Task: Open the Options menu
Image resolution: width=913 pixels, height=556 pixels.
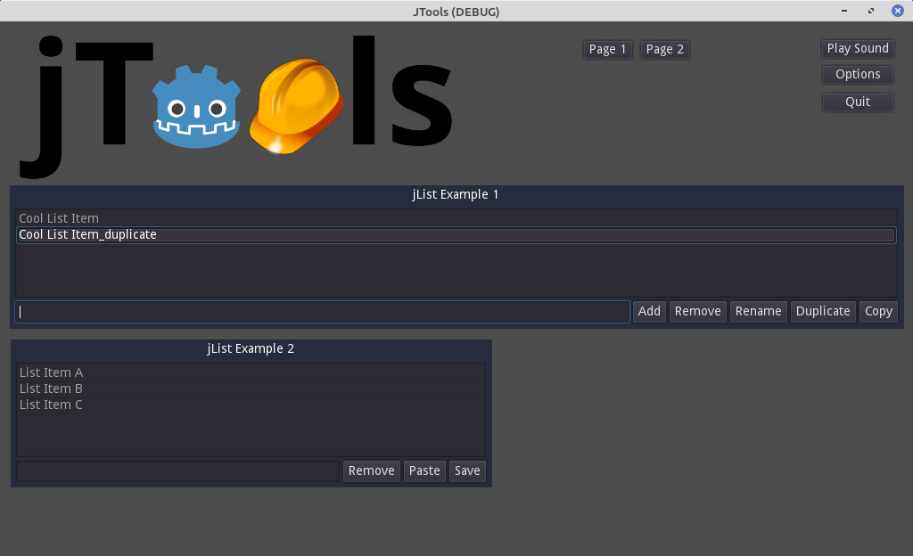Action: click(858, 75)
